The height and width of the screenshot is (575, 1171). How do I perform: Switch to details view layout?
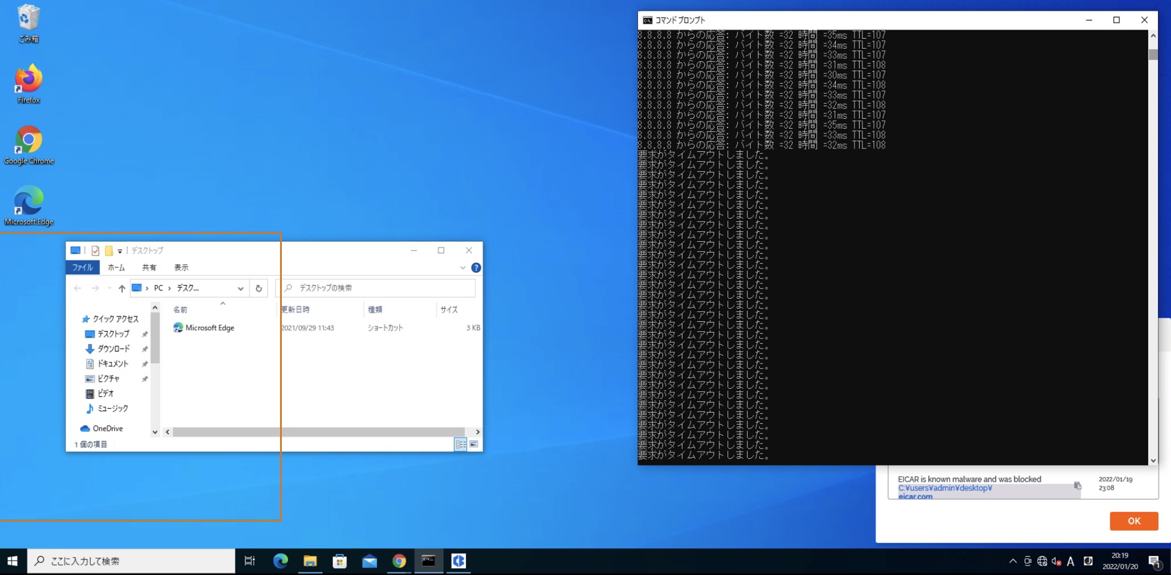tap(460, 444)
